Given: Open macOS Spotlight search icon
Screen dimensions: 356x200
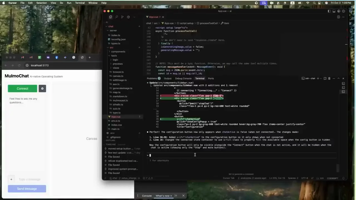Looking at the screenshot, I should pos(314,3).
